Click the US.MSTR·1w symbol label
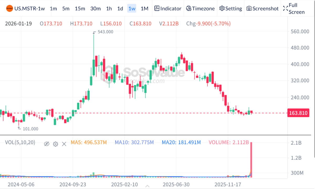315x189 pixels. pos(29,9)
